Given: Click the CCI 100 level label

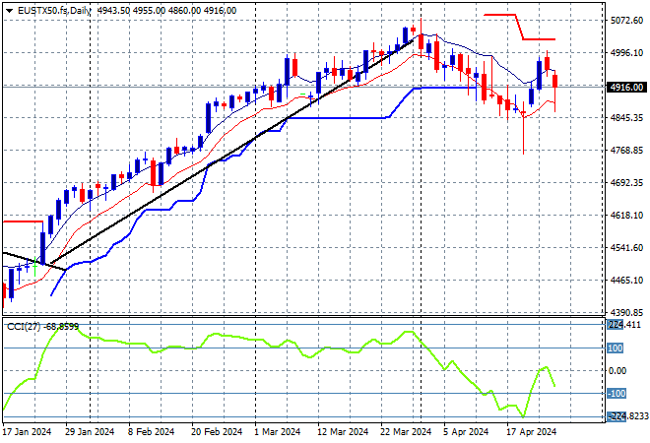Looking at the screenshot, I should click(x=615, y=348).
